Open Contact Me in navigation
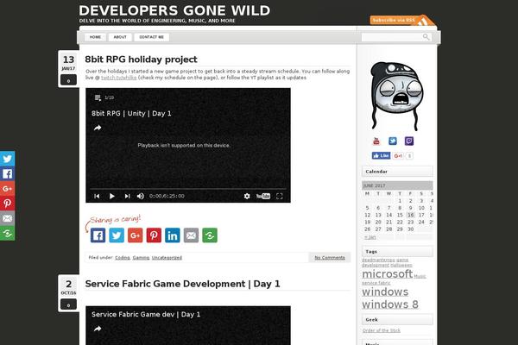The width and height of the screenshot is (518, 345). [x=152, y=37]
